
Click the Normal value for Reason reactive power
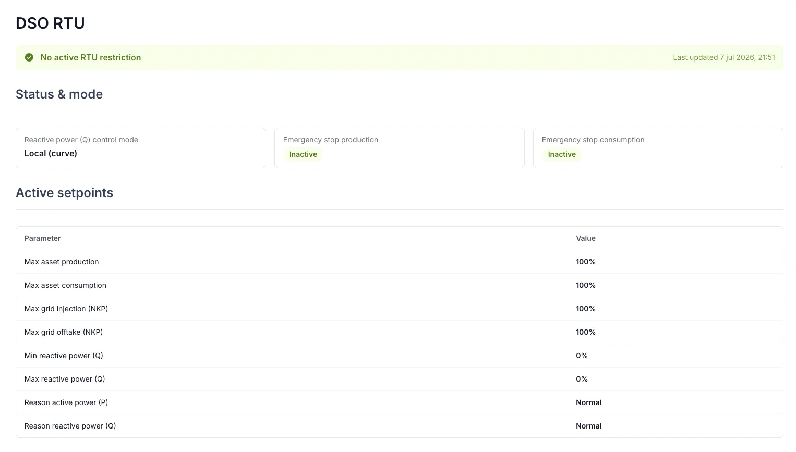click(x=588, y=426)
